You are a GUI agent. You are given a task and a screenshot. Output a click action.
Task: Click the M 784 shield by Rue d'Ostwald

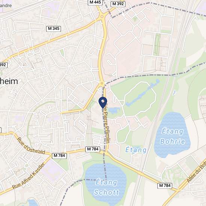tap(59, 156)
